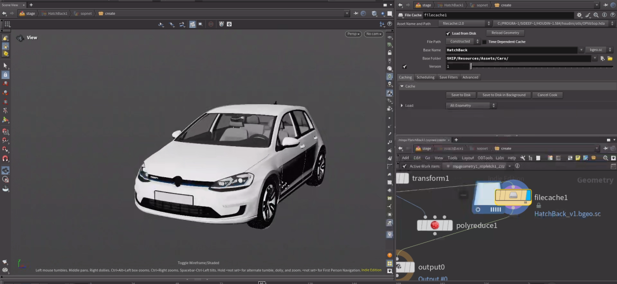Uncheck the Load from Disk checkbox
The width and height of the screenshot is (617, 284).
448,33
